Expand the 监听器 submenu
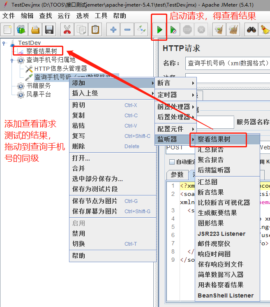Image resolution: width=270 pixels, height=307 pixels. 176,140
